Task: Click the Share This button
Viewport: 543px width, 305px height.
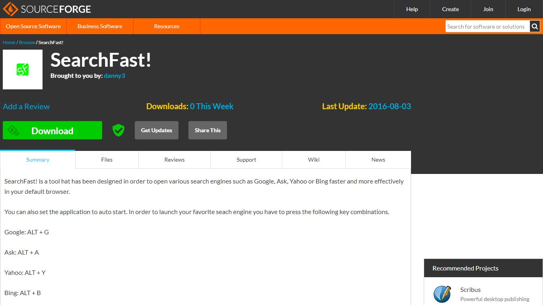Action: pyautogui.click(x=208, y=130)
